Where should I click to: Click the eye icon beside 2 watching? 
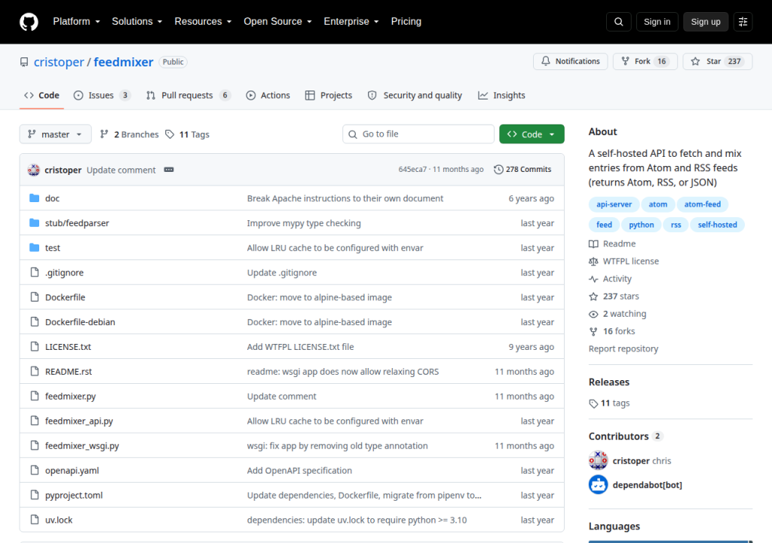tap(593, 314)
